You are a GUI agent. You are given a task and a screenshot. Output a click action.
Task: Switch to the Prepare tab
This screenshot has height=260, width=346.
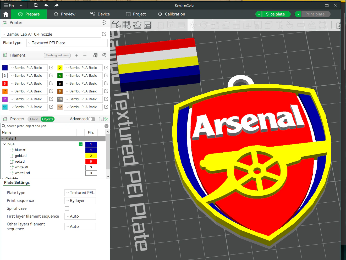pyautogui.click(x=29, y=14)
